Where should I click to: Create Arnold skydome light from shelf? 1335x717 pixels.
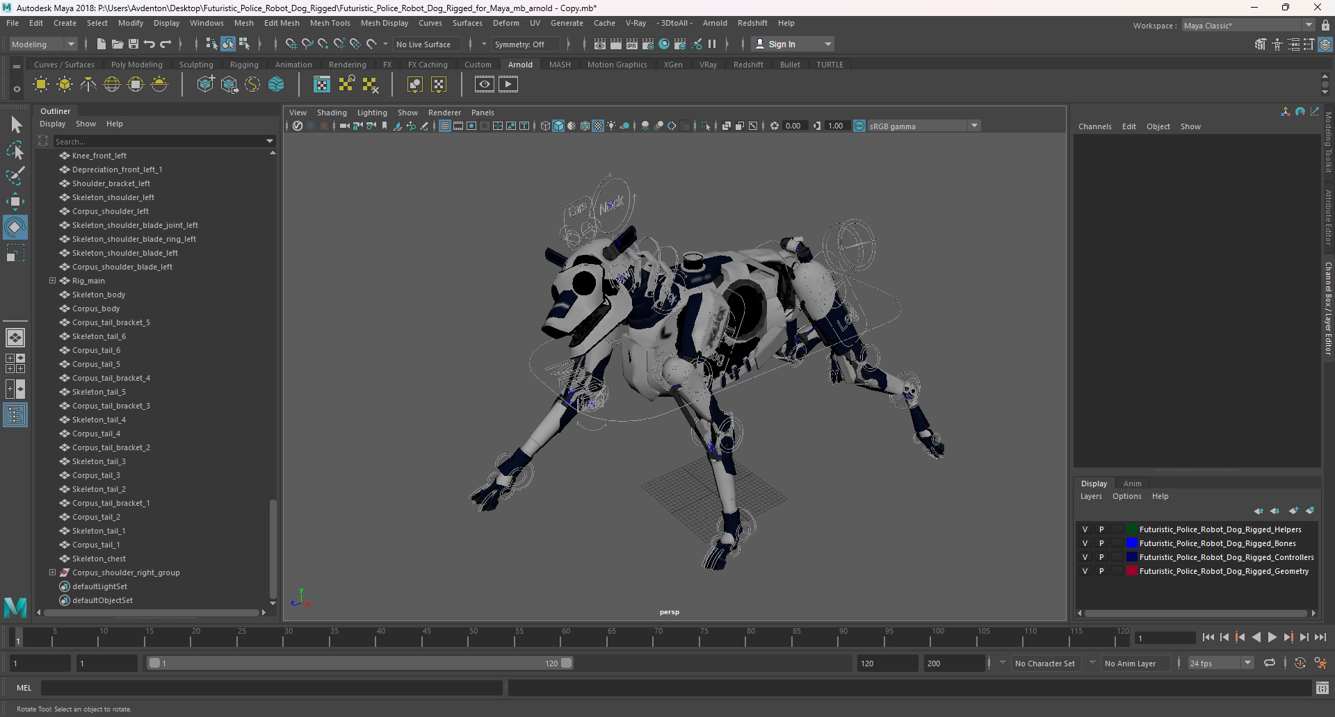[112, 85]
